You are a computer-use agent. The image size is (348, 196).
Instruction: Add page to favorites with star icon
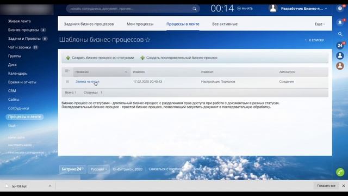click(x=147, y=40)
